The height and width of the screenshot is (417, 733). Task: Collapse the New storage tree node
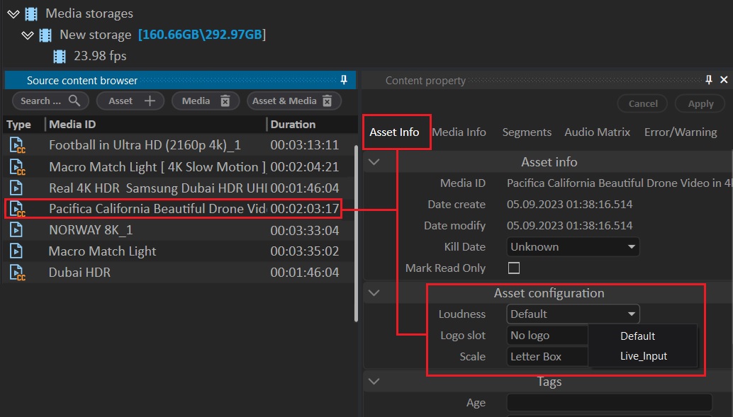[x=28, y=35]
